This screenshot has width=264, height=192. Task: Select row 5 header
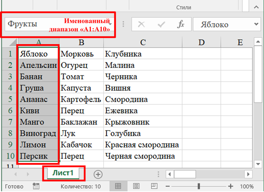tap(10, 99)
